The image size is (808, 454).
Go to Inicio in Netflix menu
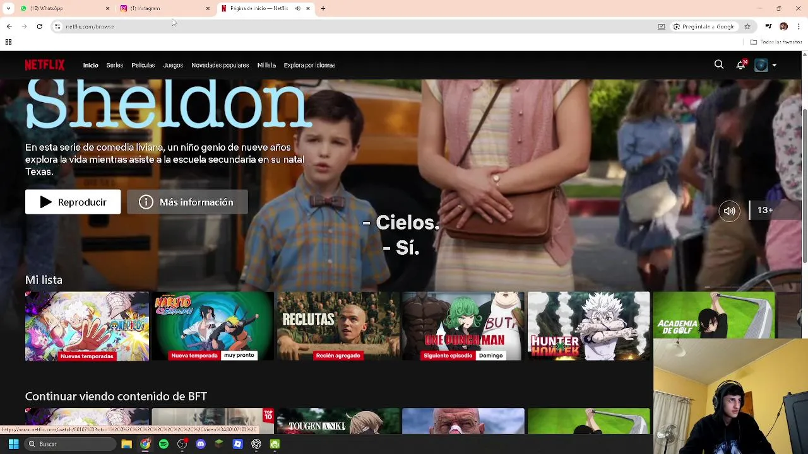(90, 65)
